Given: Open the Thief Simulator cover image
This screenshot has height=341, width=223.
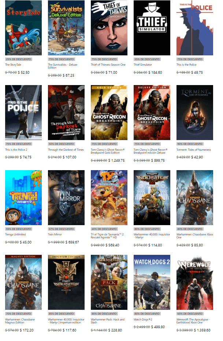Looking at the screenshot, I should [152, 28].
